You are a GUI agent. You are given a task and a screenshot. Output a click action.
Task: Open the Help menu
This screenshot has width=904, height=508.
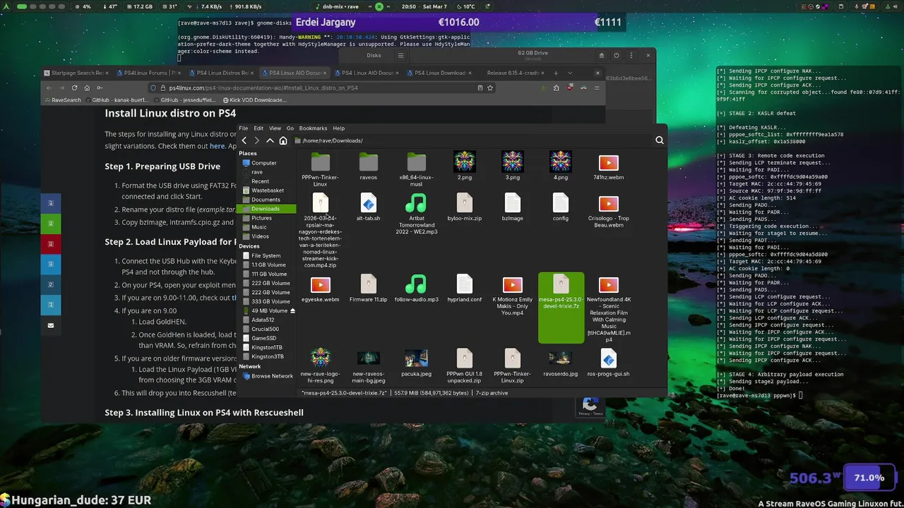point(339,128)
